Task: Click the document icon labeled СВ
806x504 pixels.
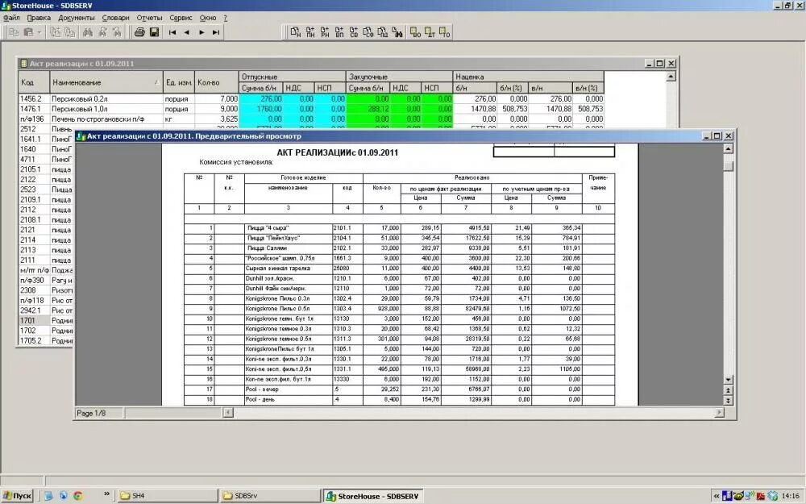Action: 354,32
